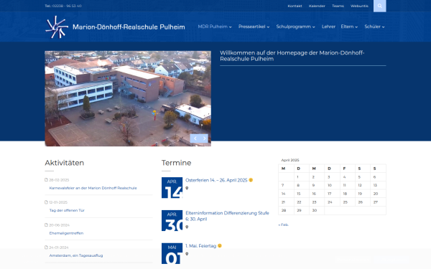Click location pin under Elterninformation event
The height and width of the screenshot is (269, 431).
pyautogui.click(x=187, y=227)
